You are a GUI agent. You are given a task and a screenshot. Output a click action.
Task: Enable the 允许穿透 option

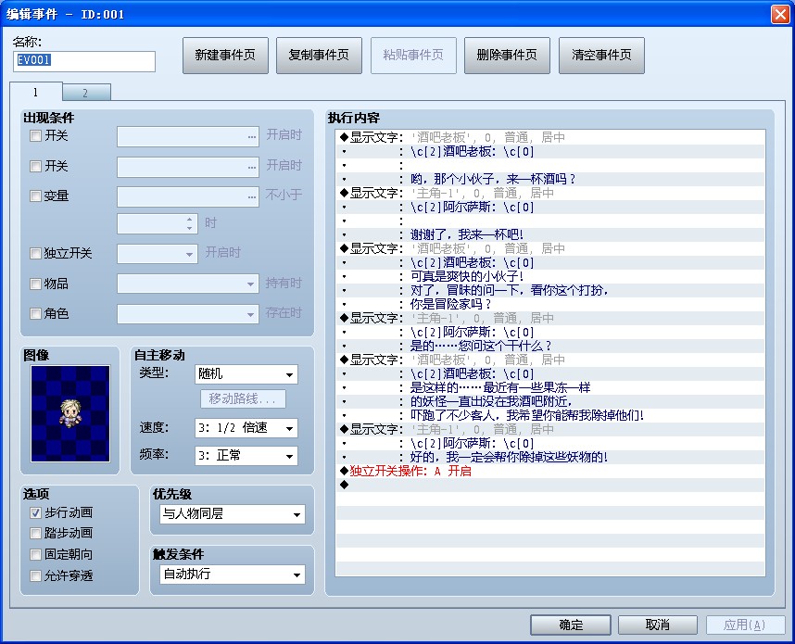[x=35, y=575]
